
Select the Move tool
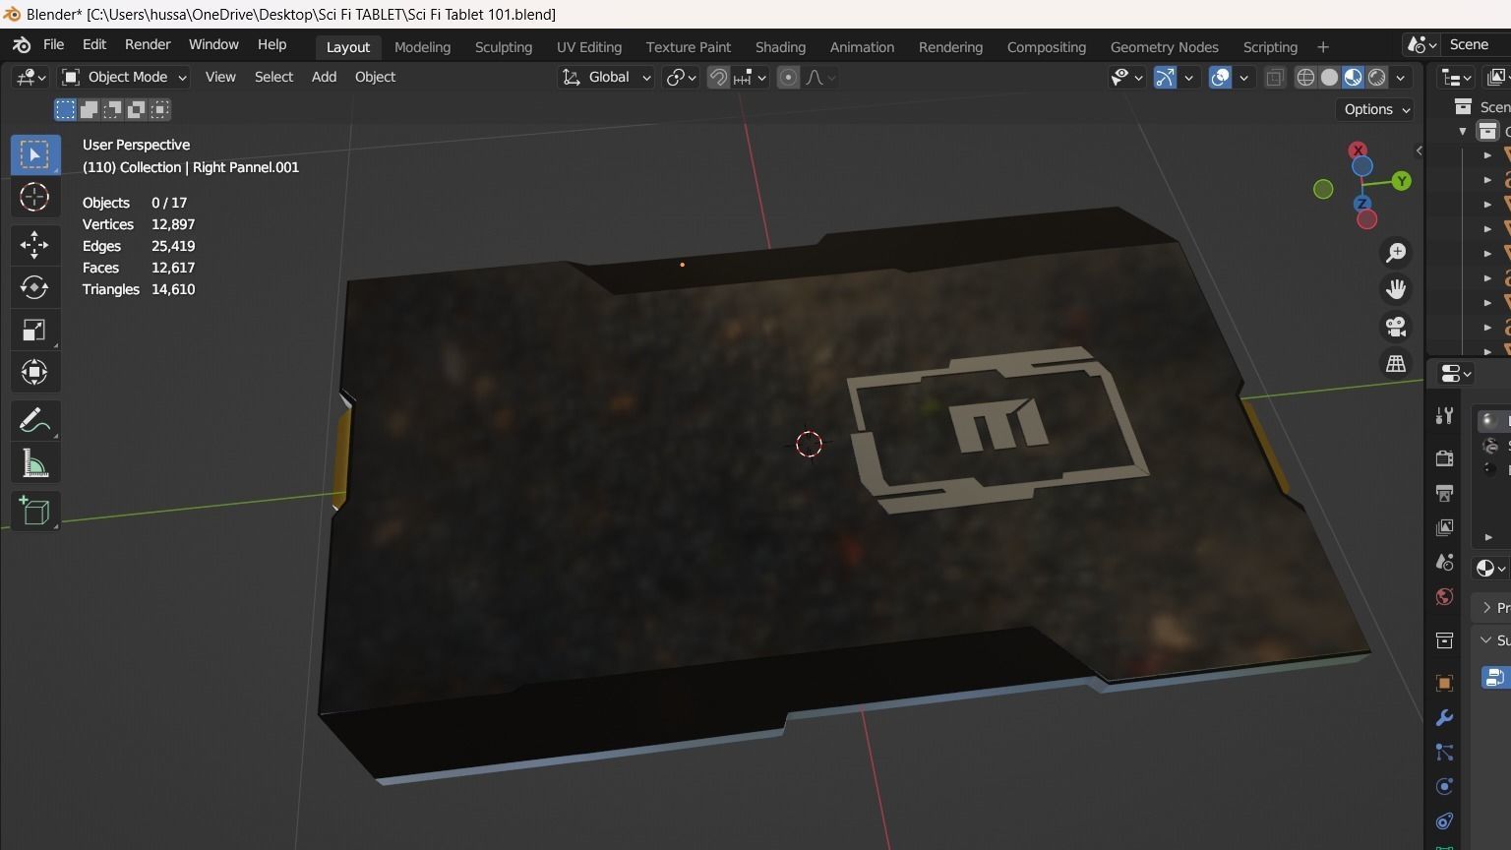[35, 245]
